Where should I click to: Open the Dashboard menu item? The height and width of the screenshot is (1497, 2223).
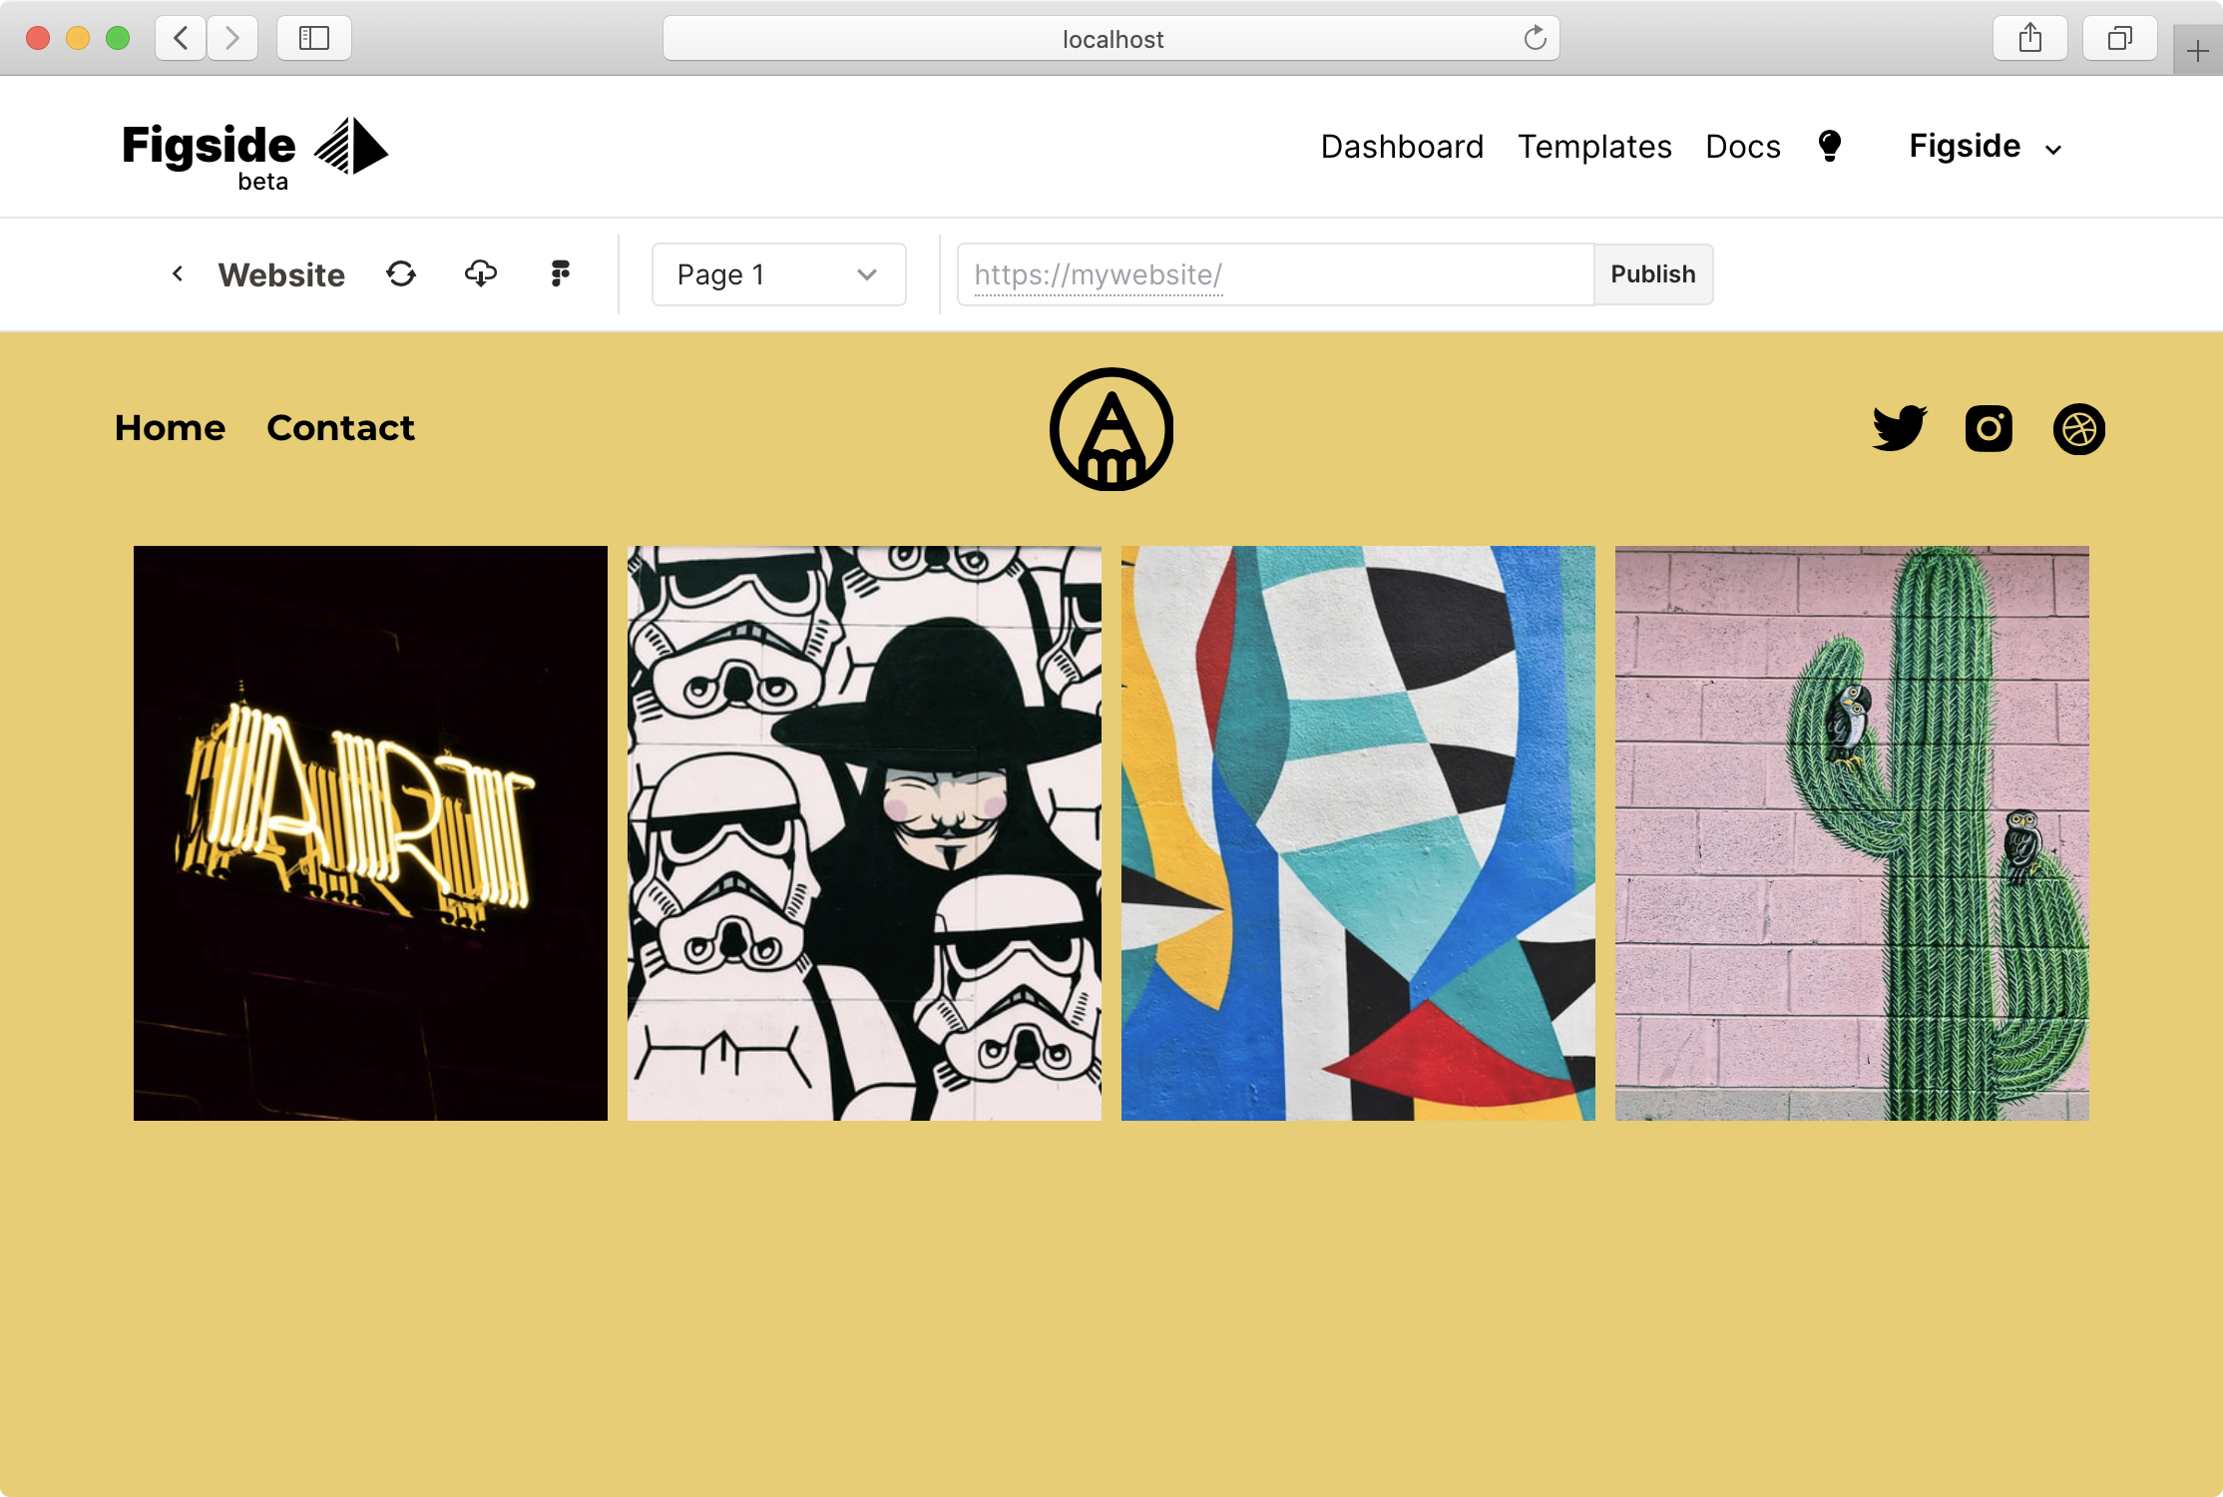[1402, 147]
